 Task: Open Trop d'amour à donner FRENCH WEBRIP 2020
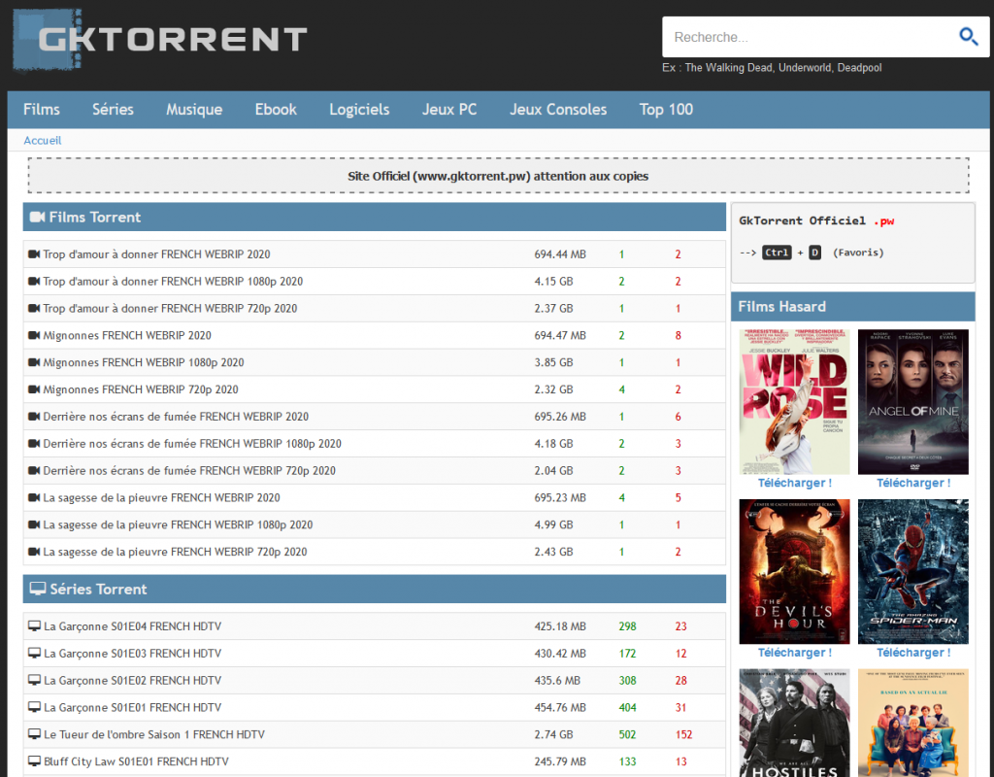click(156, 253)
